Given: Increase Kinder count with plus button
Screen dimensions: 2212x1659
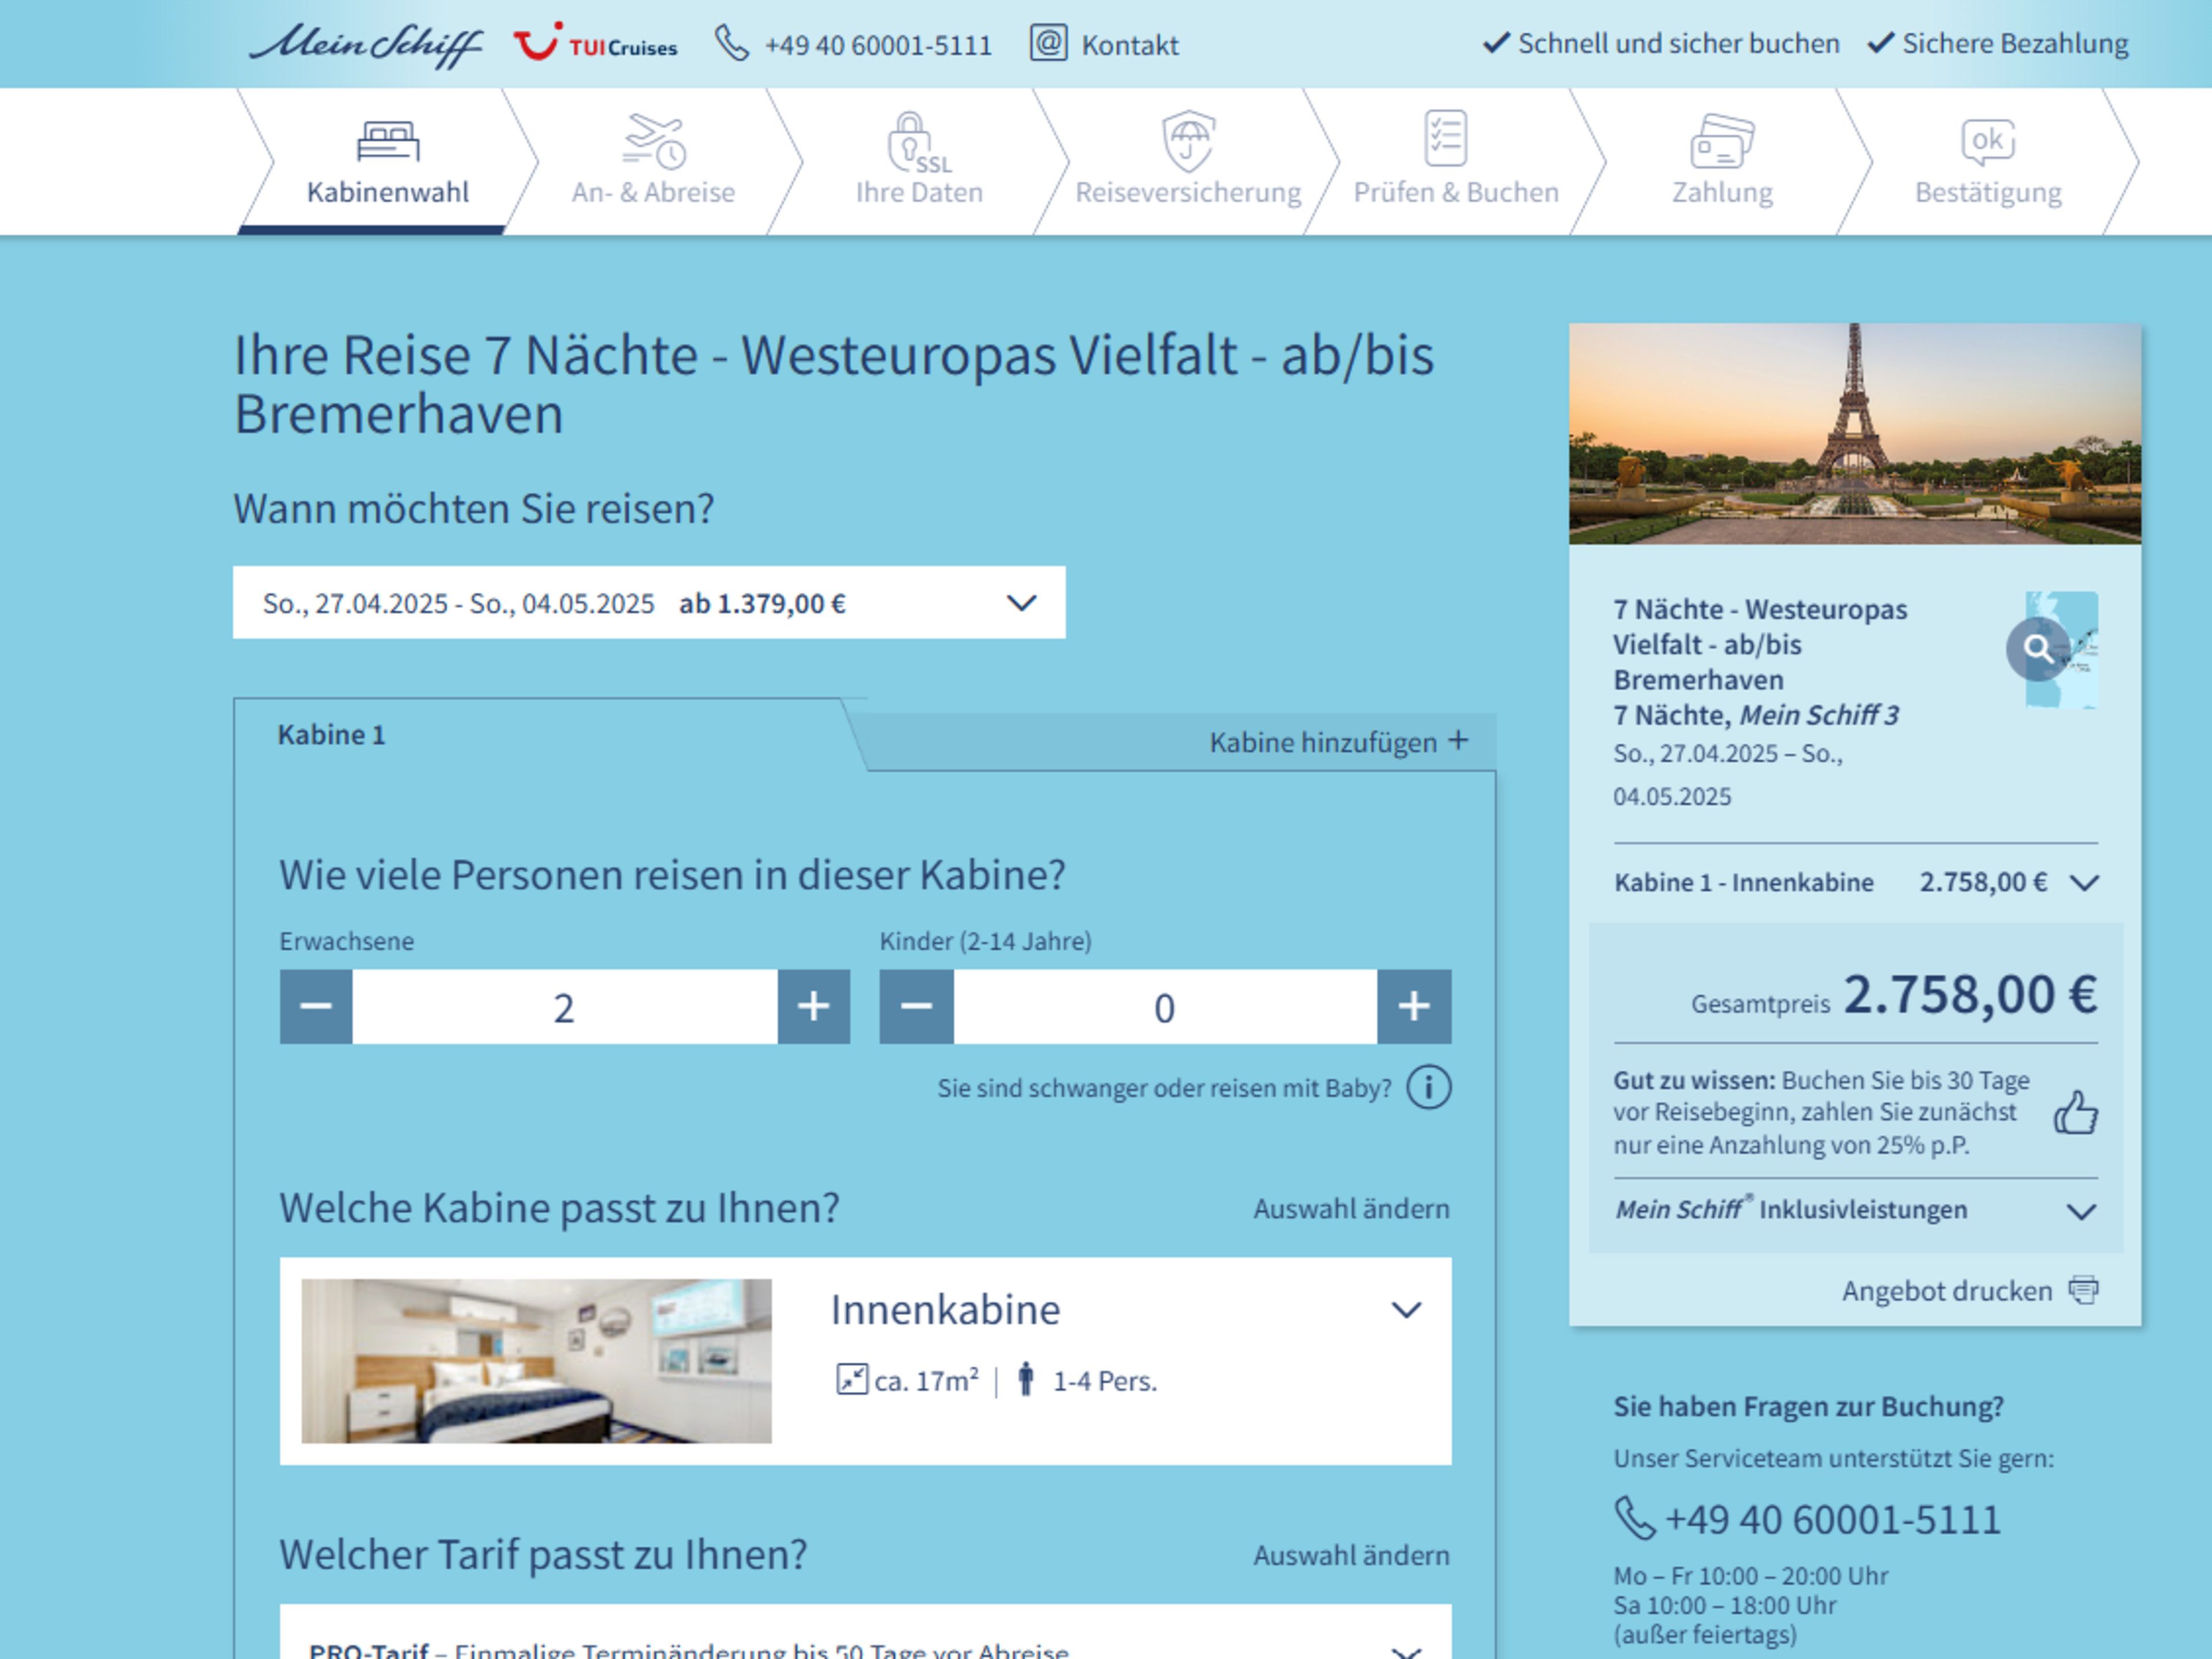Looking at the screenshot, I should [1414, 1006].
